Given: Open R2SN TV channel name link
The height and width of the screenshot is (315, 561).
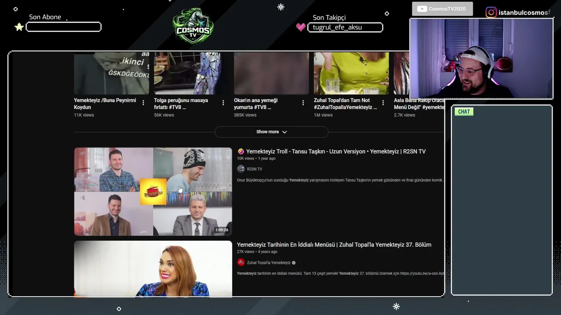Looking at the screenshot, I should point(255,169).
